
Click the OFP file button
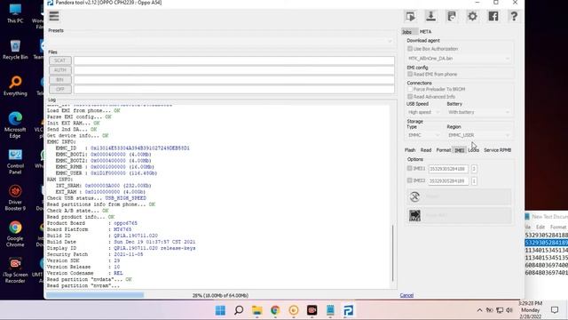tap(60, 89)
